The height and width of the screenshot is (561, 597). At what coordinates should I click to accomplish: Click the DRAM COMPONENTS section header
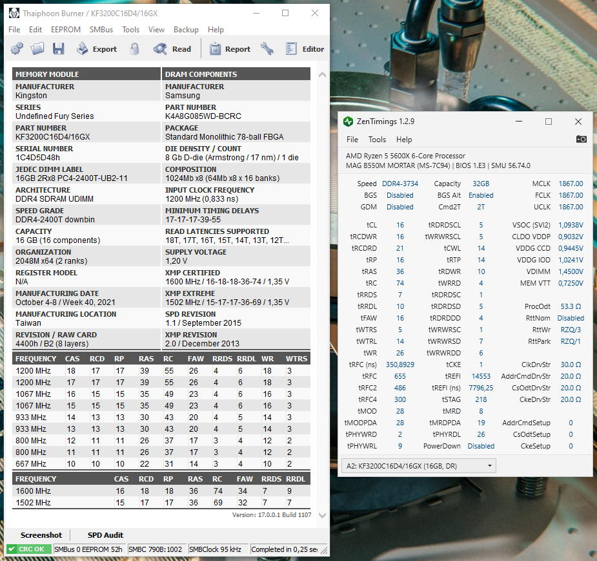[x=236, y=74]
